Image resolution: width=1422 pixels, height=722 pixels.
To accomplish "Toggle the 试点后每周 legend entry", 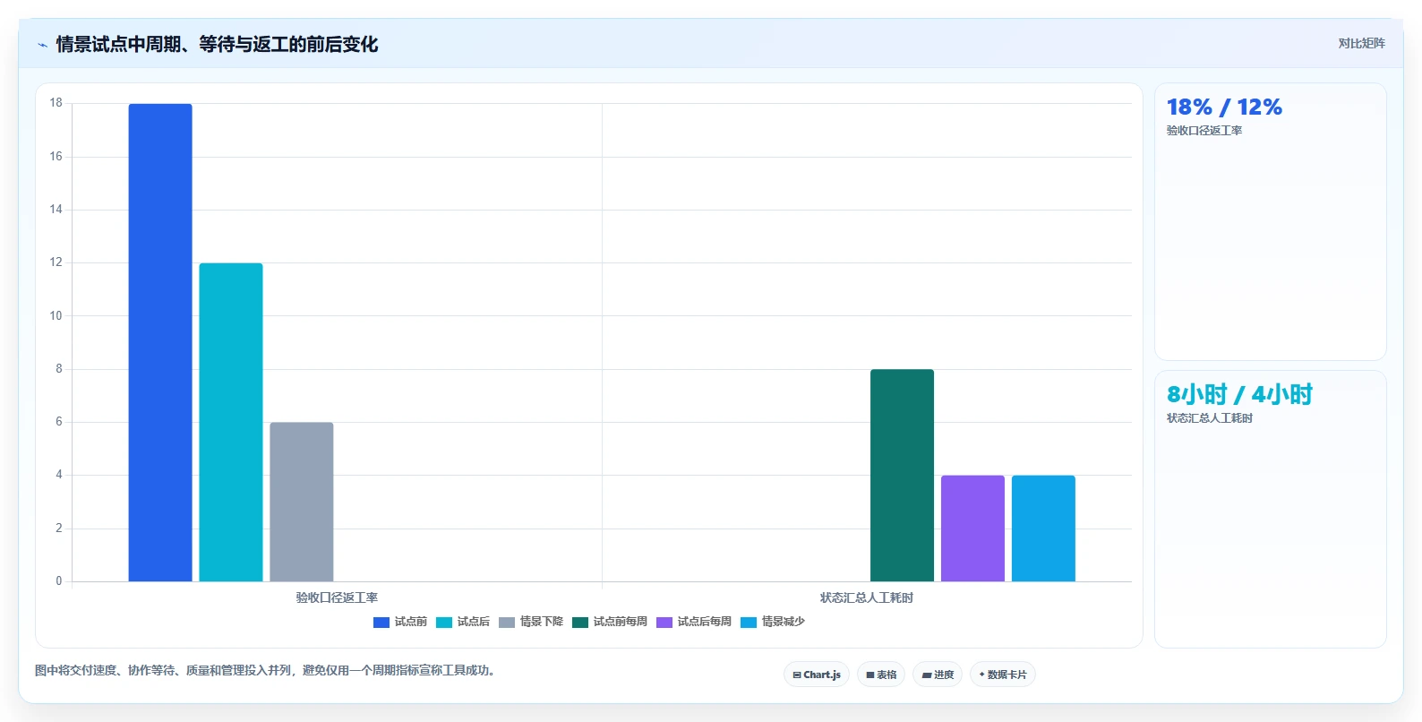I will coord(694,622).
